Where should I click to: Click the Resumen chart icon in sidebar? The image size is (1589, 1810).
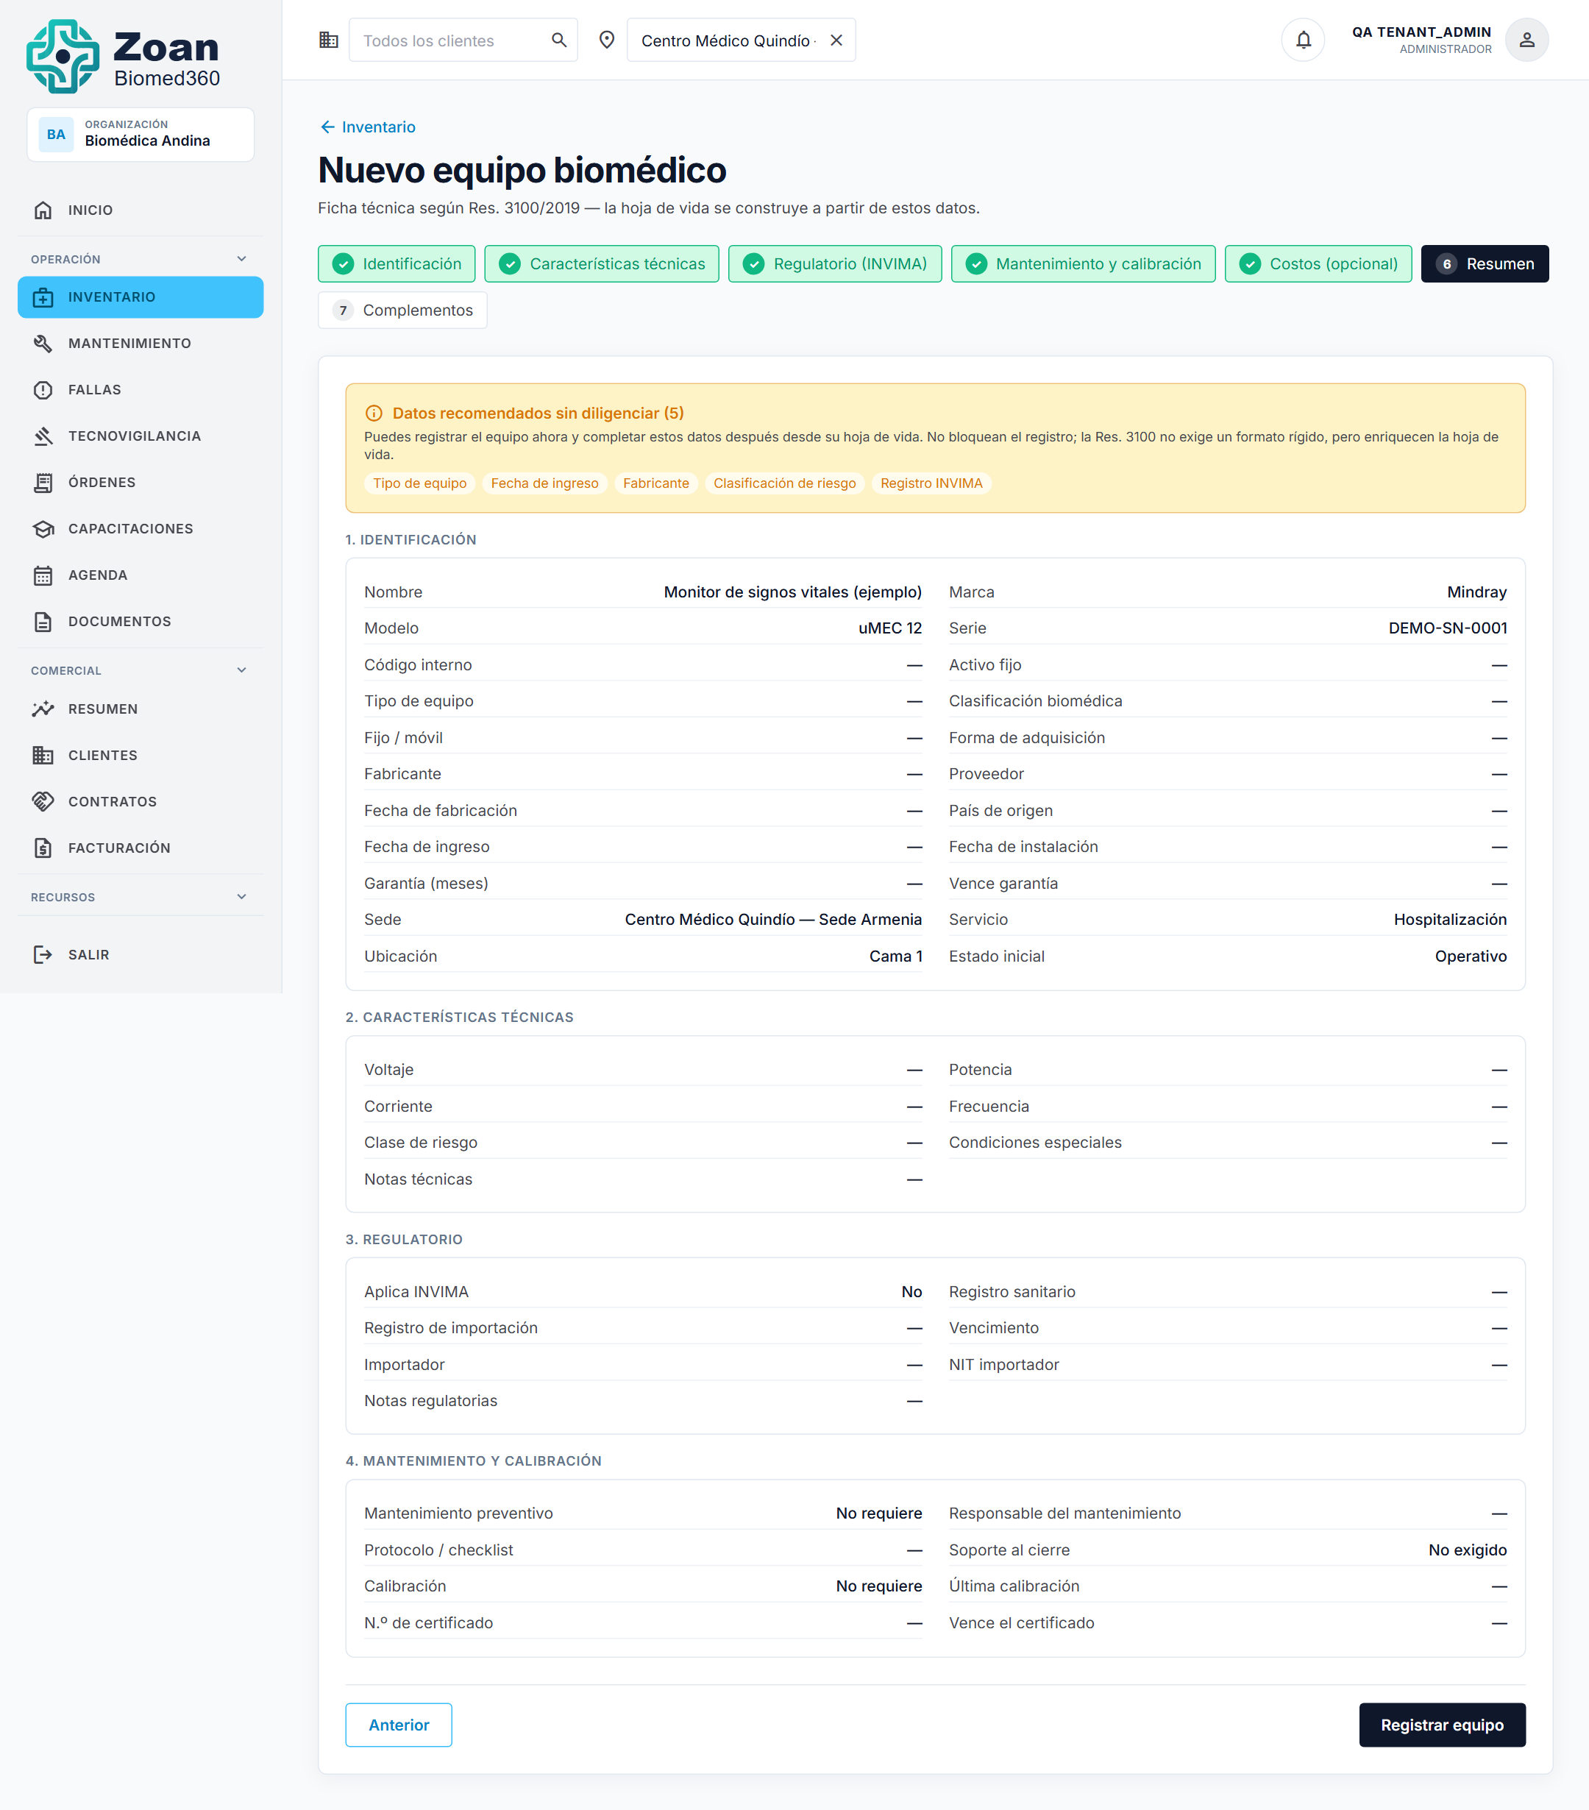click(43, 709)
